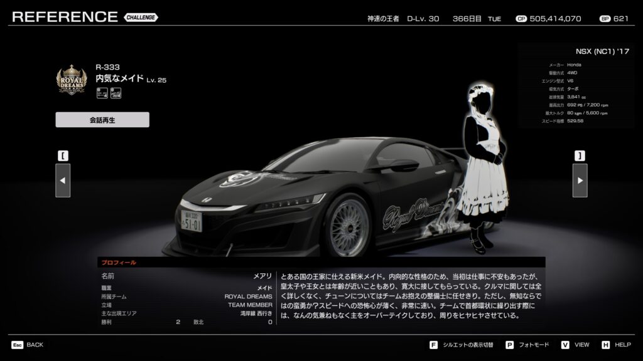Click the BACK label at bottom left
Image resolution: width=643 pixels, height=361 pixels.
[x=35, y=345]
